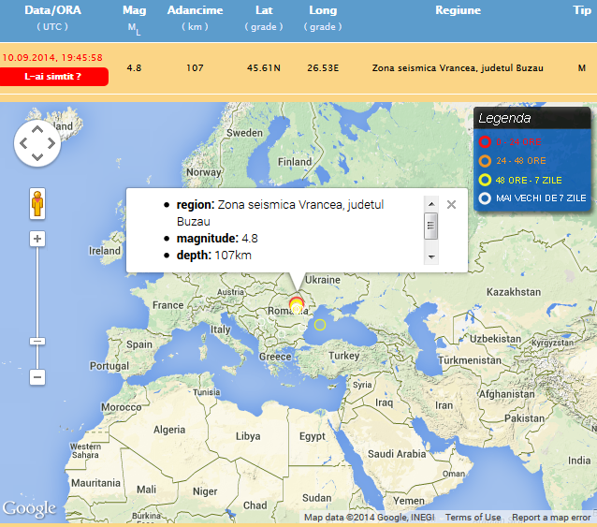Click the Street View pegman icon
597x527 pixels.
pyautogui.click(x=37, y=203)
